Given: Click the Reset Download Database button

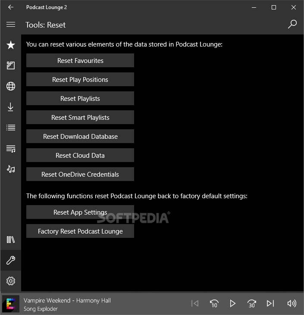Looking at the screenshot, I should click(x=80, y=136).
